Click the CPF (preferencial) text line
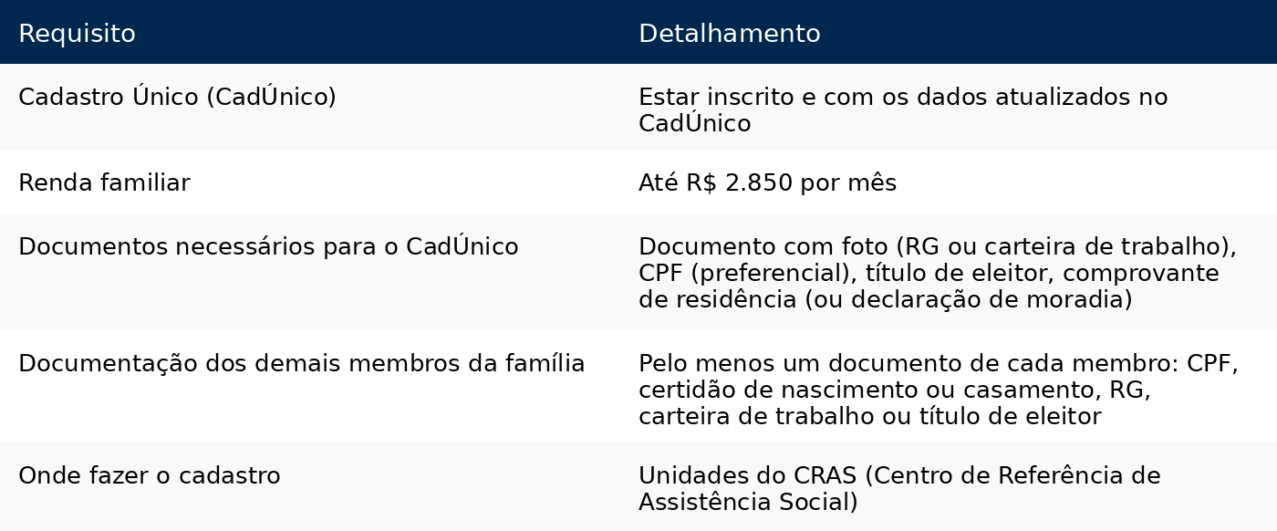1277x531 pixels. 929,274
